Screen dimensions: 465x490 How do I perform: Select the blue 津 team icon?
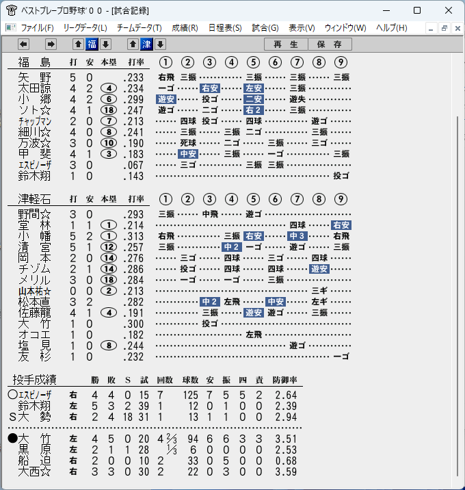pos(146,44)
